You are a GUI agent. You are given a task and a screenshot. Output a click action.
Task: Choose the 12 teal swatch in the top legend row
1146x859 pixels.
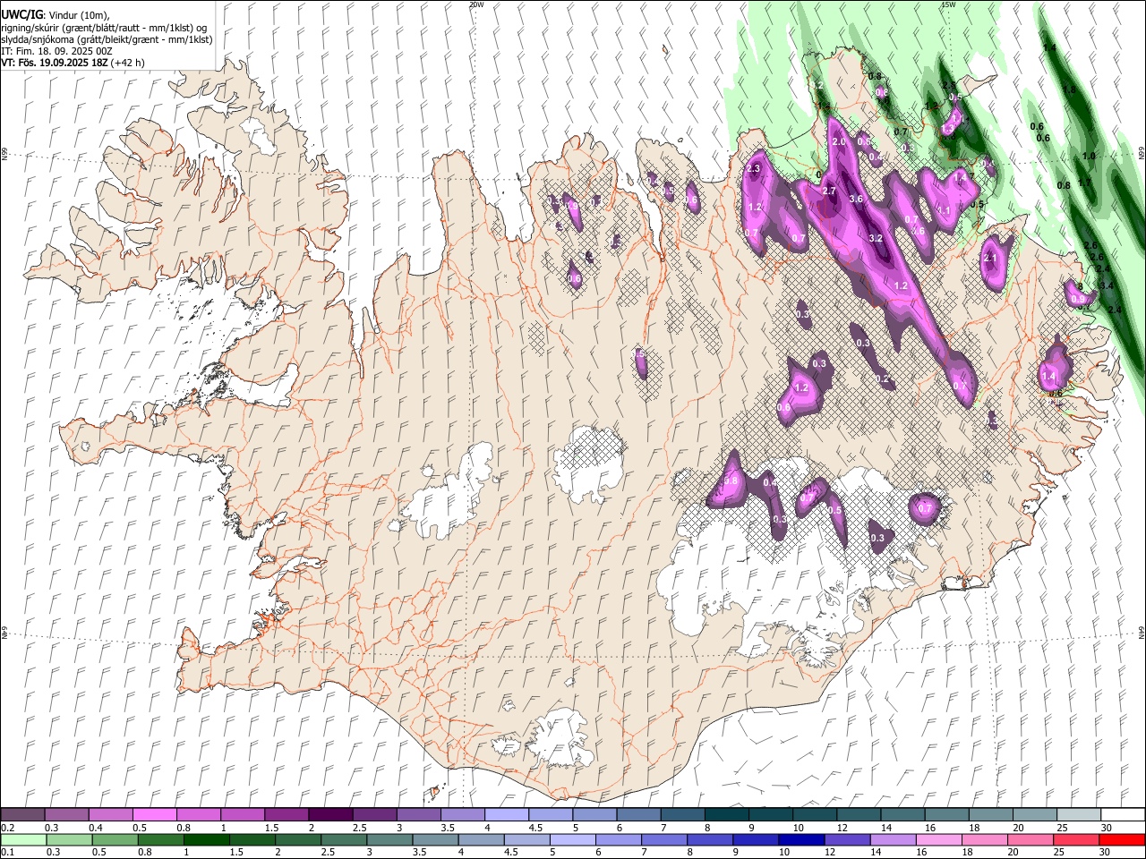point(859,814)
